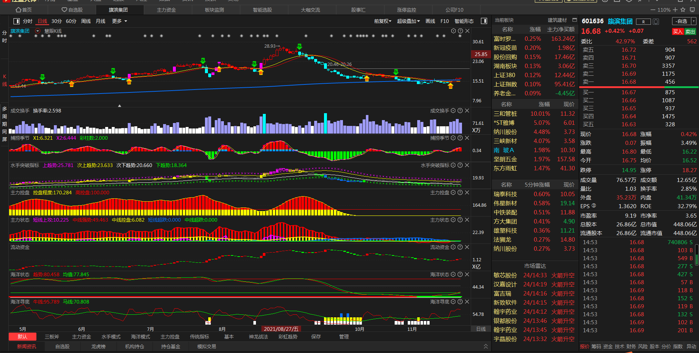Click the price alert bell icon

tap(656, 21)
